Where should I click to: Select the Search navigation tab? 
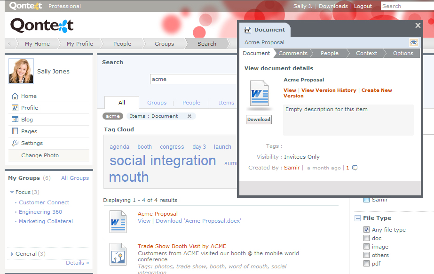[x=207, y=44]
